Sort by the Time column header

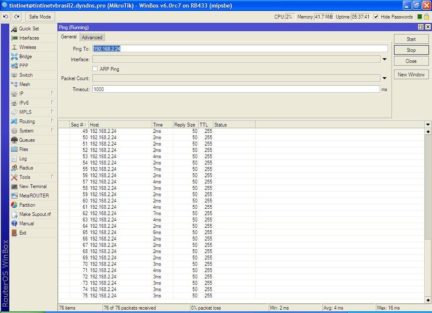[x=163, y=125]
